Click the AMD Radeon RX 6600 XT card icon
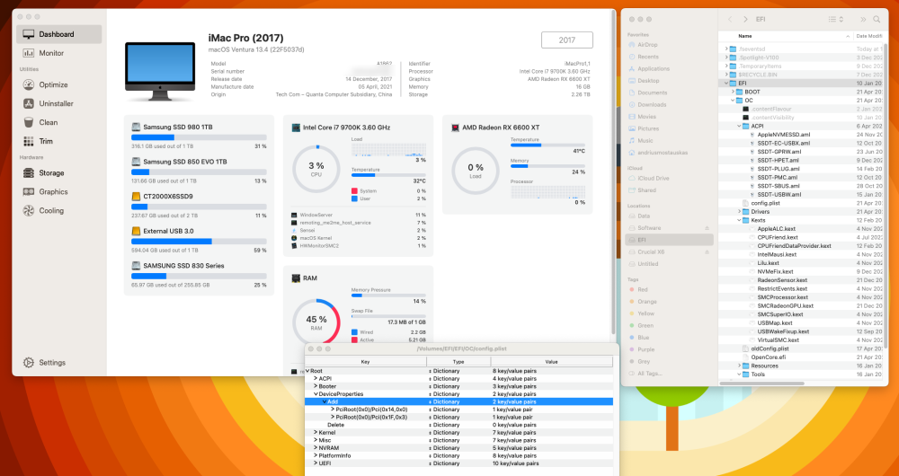The image size is (899, 476). (x=455, y=128)
